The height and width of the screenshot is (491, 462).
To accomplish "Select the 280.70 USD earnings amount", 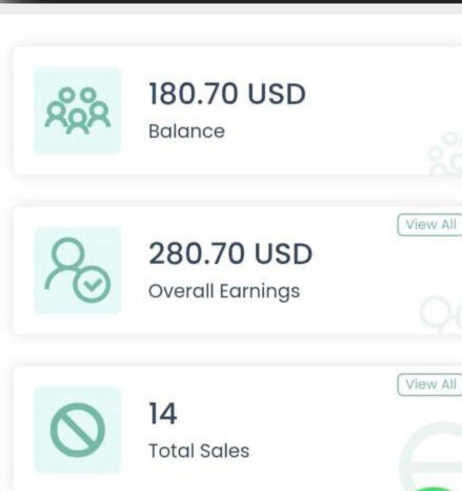I will [x=230, y=254].
